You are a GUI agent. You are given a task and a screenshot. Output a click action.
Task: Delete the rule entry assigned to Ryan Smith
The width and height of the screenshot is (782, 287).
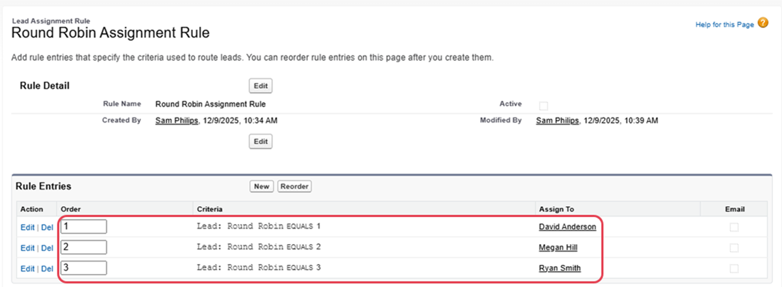47,269
